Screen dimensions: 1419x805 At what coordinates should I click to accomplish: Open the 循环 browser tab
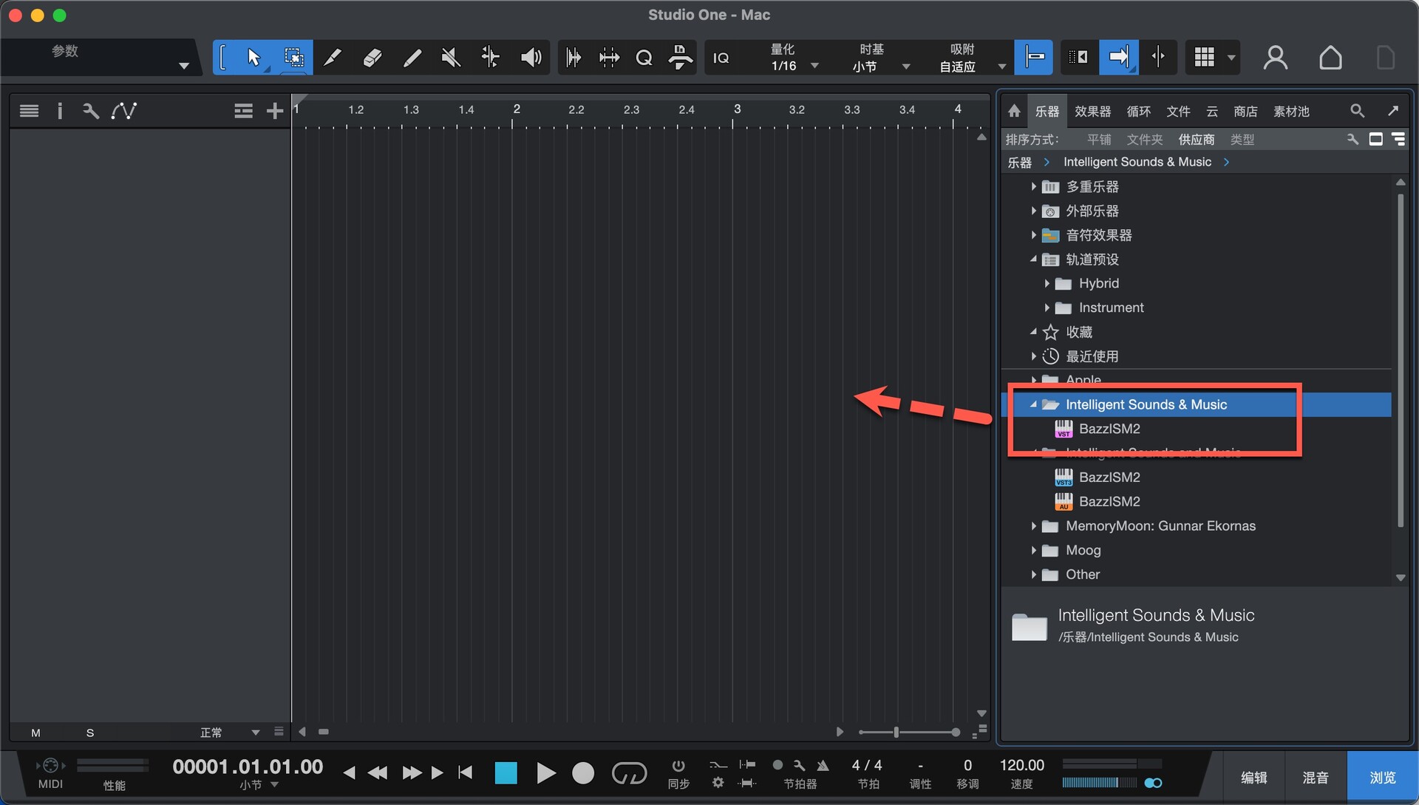tap(1138, 111)
